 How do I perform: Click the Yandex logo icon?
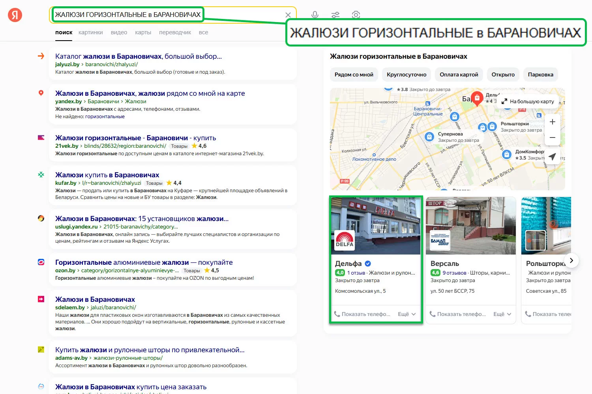pos(15,15)
